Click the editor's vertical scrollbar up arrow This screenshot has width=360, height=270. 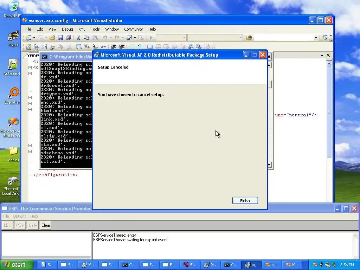(x=329, y=64)
